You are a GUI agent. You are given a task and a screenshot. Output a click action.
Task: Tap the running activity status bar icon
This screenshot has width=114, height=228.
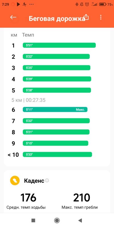24,4
